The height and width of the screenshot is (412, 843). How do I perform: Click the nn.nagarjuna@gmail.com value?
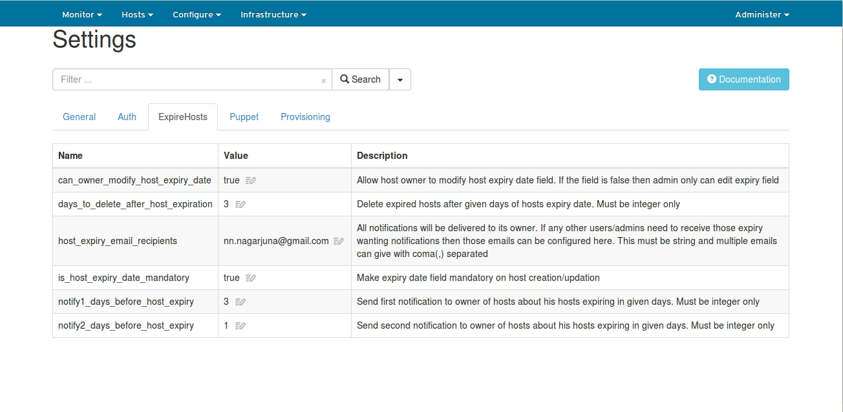tap(276, 241)
